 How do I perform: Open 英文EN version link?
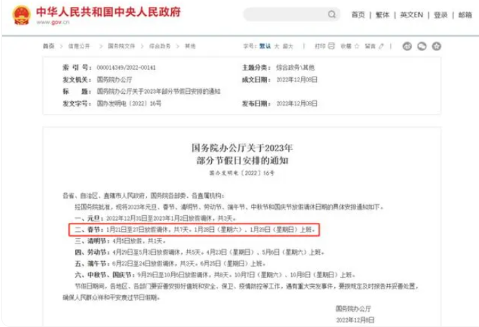pyautogui.click(x=412, y=15)
